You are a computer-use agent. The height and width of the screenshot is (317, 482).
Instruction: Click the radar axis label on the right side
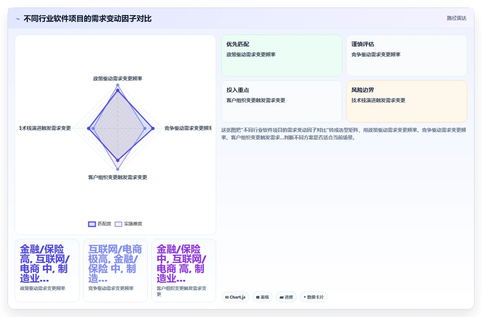(188, 128)
